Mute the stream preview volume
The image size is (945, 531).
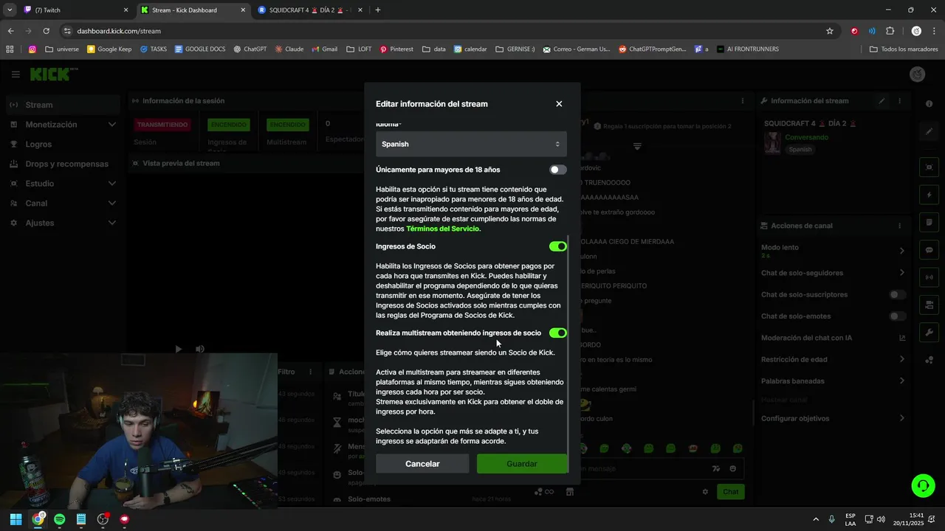coord(199,349)
